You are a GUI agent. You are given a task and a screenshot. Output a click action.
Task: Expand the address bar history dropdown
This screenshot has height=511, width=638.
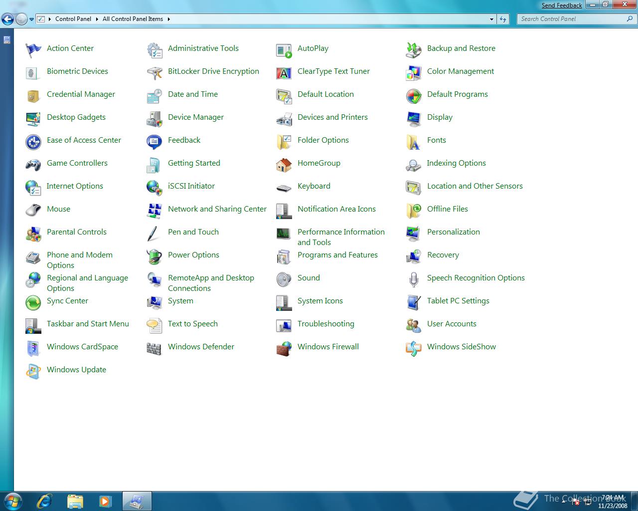pyautogui.click(x=491, y=19)
